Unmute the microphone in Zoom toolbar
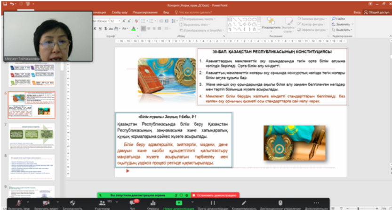The image size is (392, 210). [x=19, y=202]
